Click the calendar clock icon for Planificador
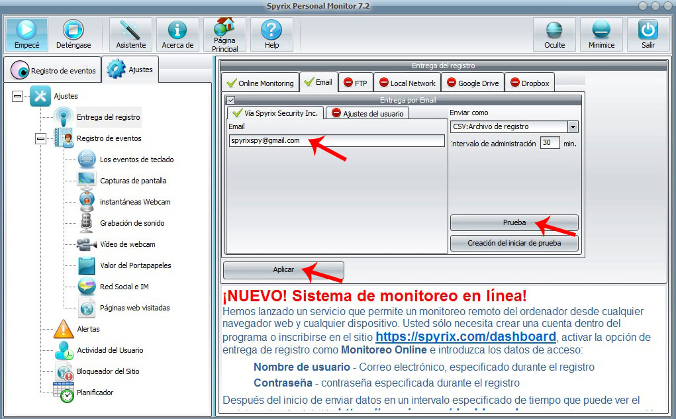The image size is (676, 419). [64, 393]
